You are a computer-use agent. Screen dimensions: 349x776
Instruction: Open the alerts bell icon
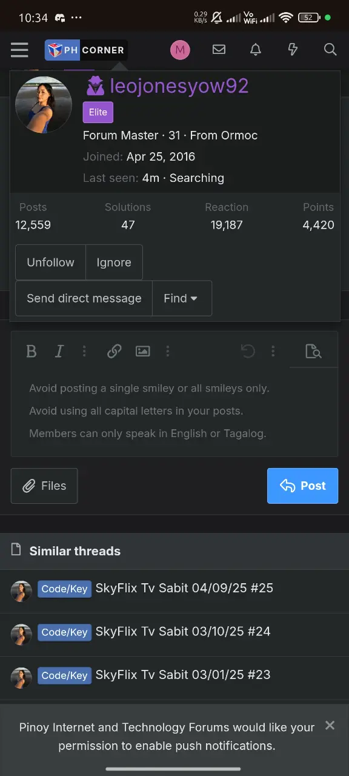(x=256, y=50)
